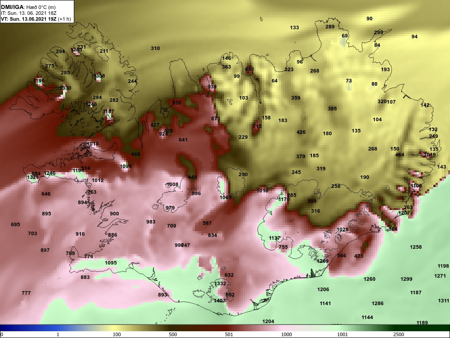
Task: Click the map value 1332
Action: point(220,283)
